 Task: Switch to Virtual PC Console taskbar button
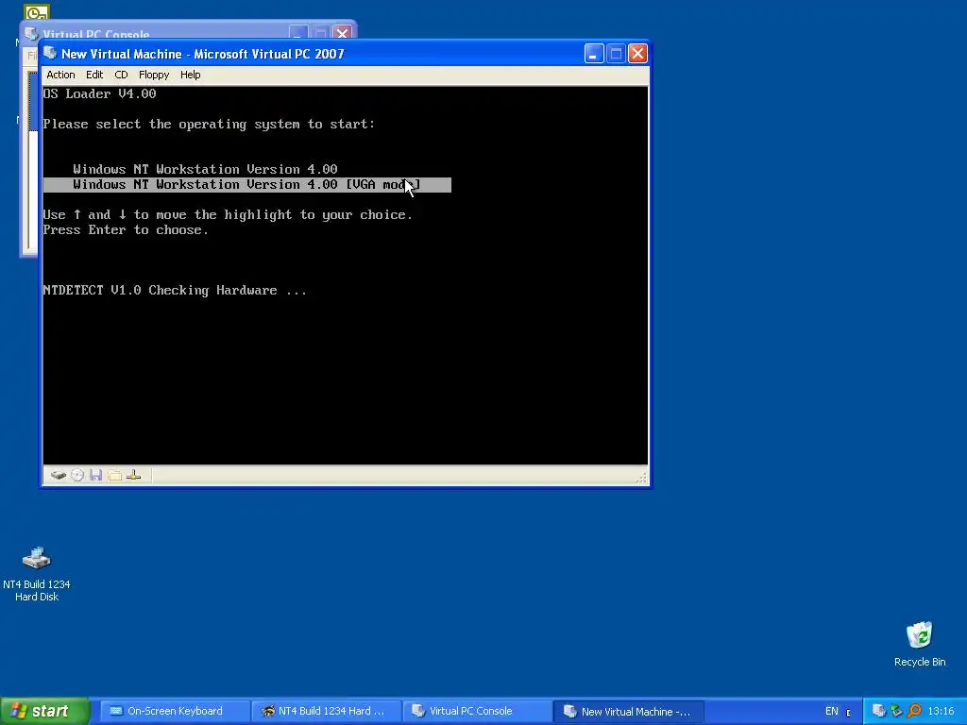[x=477, y=711]
